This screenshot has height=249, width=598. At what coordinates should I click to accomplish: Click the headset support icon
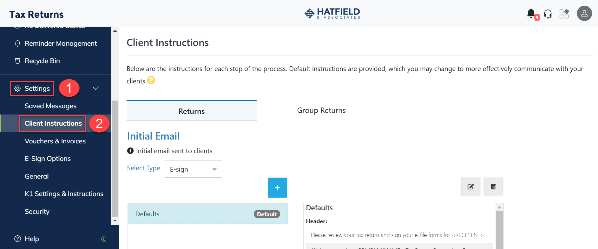point(548,14)
